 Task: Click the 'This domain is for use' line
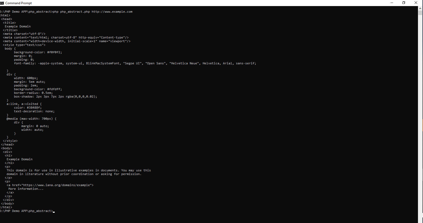coord(79,170)
